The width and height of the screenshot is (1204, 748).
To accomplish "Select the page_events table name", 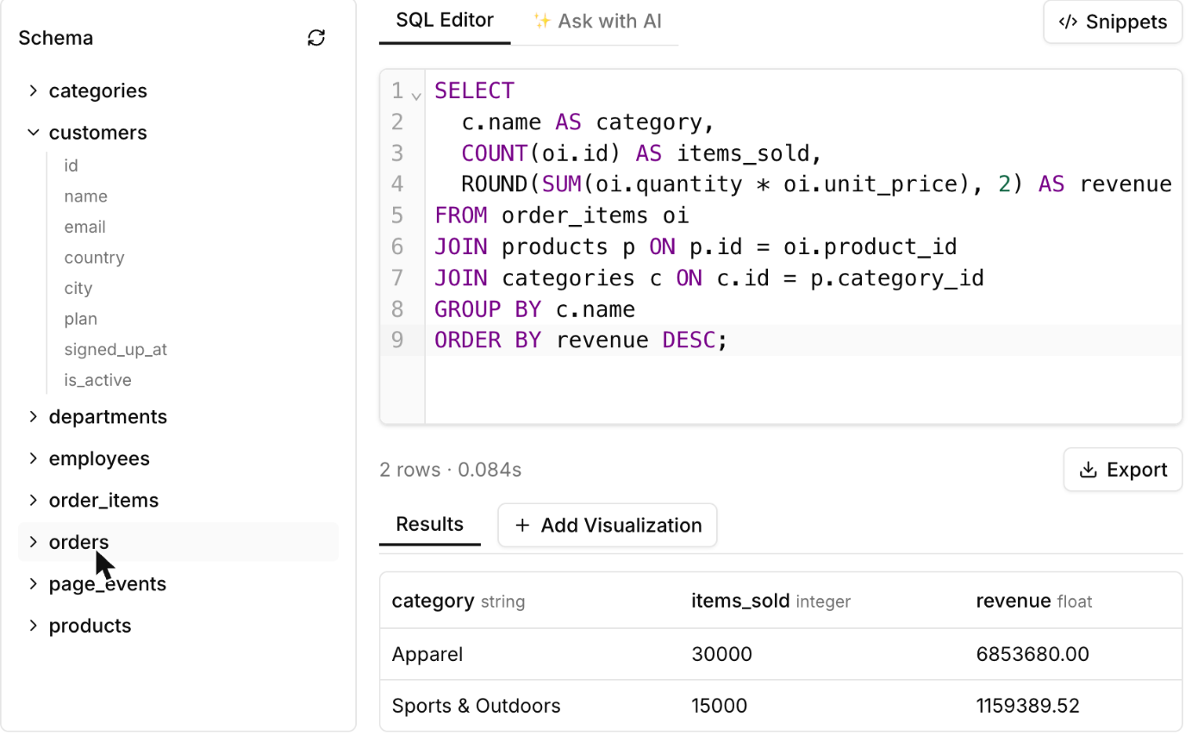I will click(x=108, y=583).
